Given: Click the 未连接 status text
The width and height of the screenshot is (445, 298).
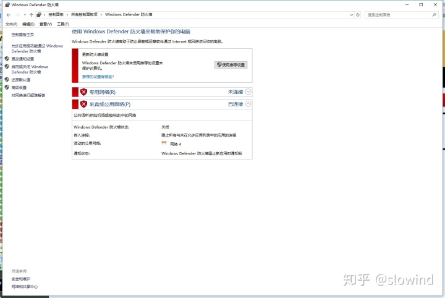Looking at the screenshot, I should 235,92.
